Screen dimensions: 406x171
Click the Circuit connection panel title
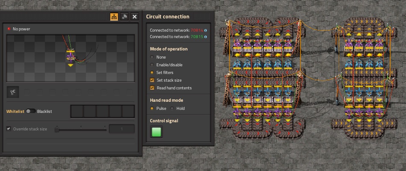(x=168, y=17)
